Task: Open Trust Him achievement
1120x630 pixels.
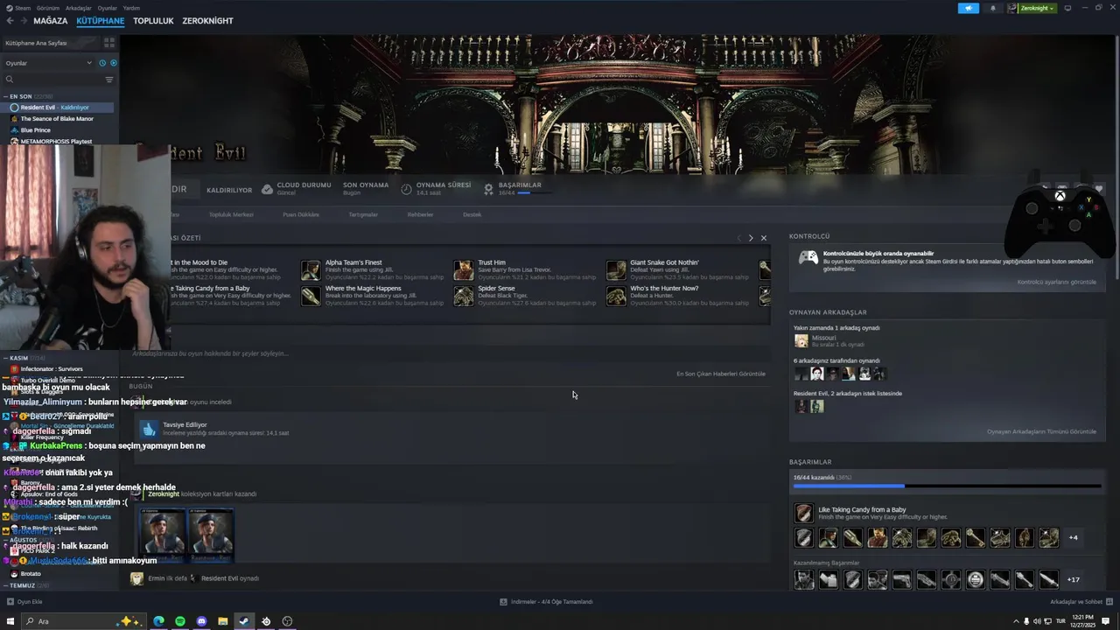Action: pyautogui.click(x=525, y=269)
